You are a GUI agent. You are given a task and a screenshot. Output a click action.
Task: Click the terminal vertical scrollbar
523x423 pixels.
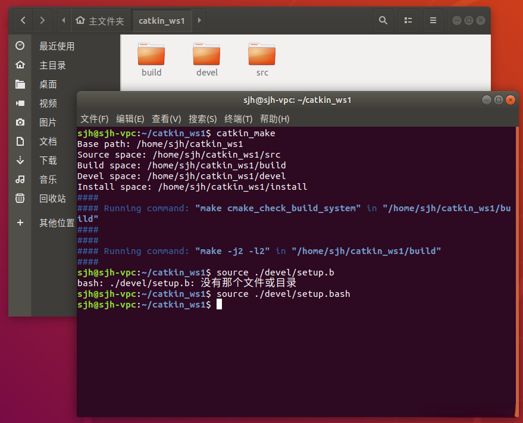coord(517,271)
